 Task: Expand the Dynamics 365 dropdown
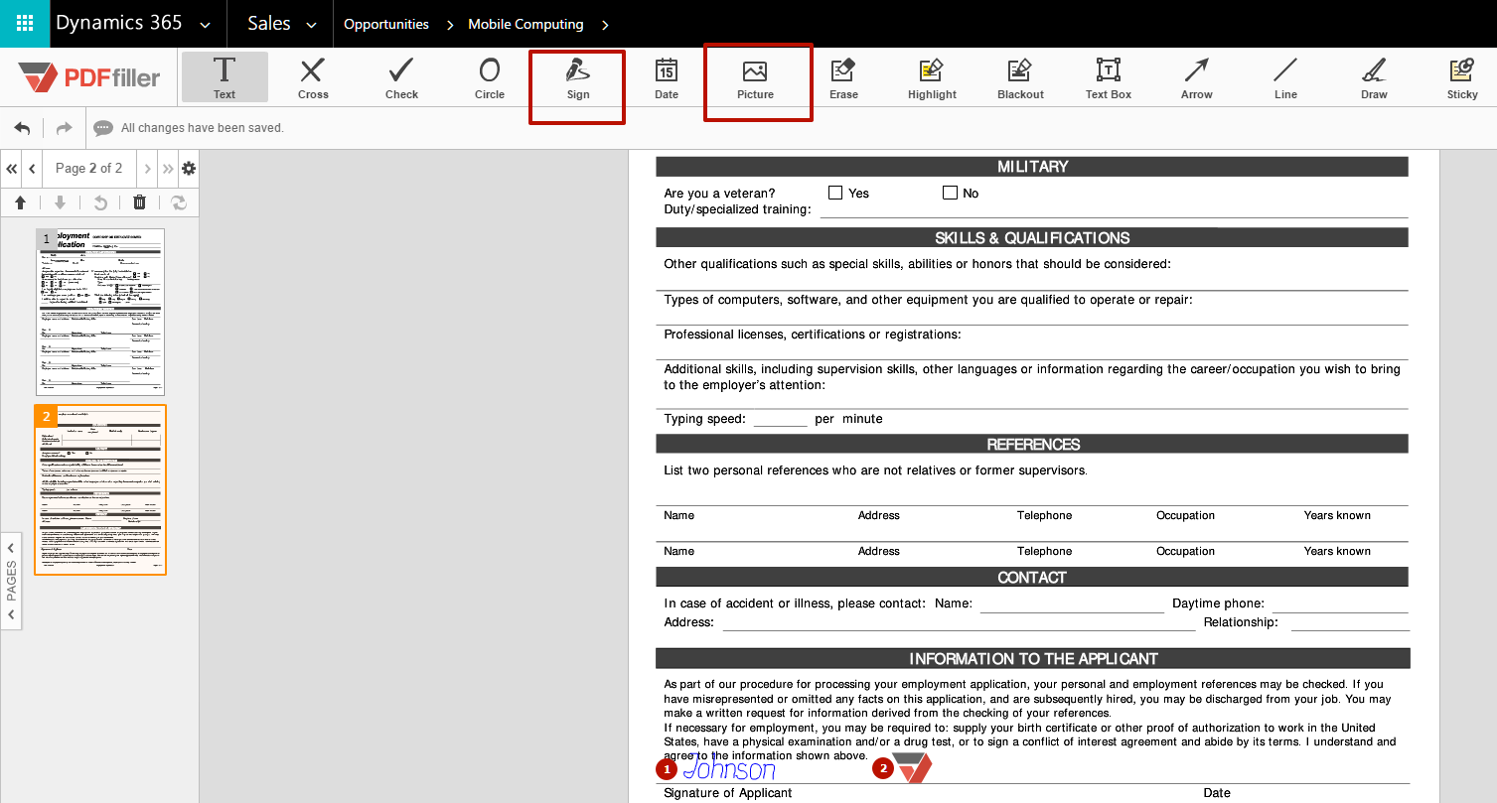(x=205, y=25)
